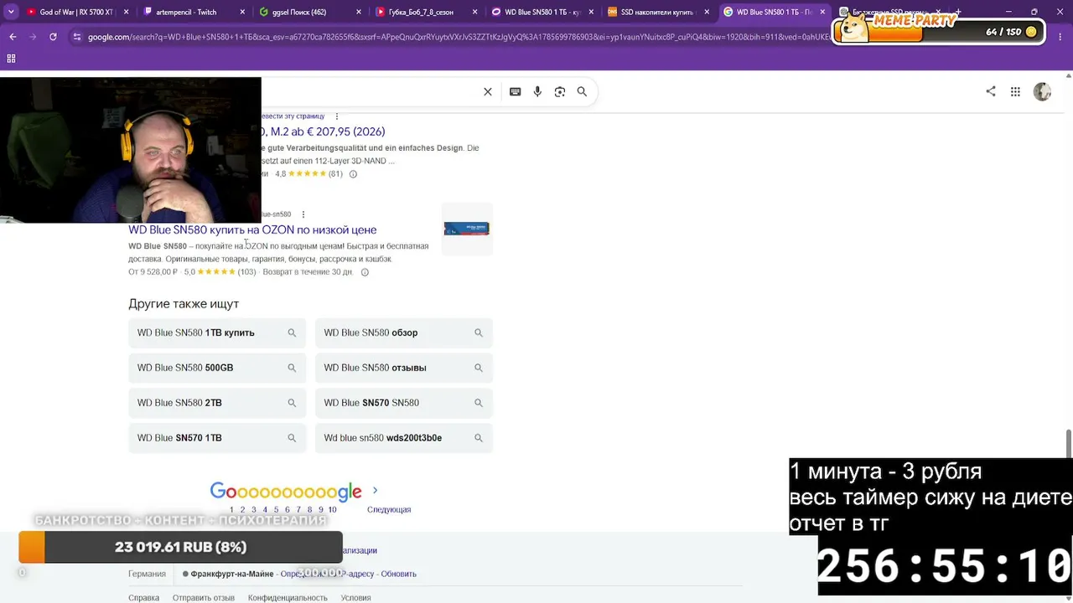Search for WD Blue SN570 SN580
1073x603 pixels.
click(404, 403)
